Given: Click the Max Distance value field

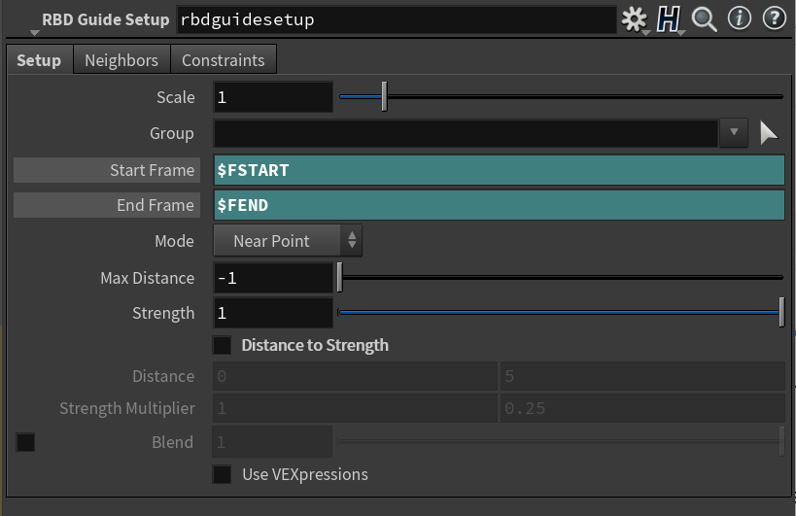Looking at the screenshot, I should tap(273, 278).
